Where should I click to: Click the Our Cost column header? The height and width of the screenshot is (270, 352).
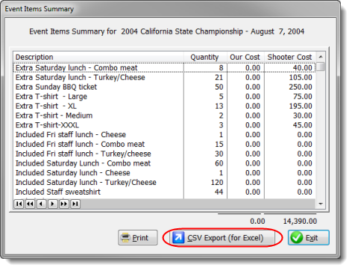(245, 57)
